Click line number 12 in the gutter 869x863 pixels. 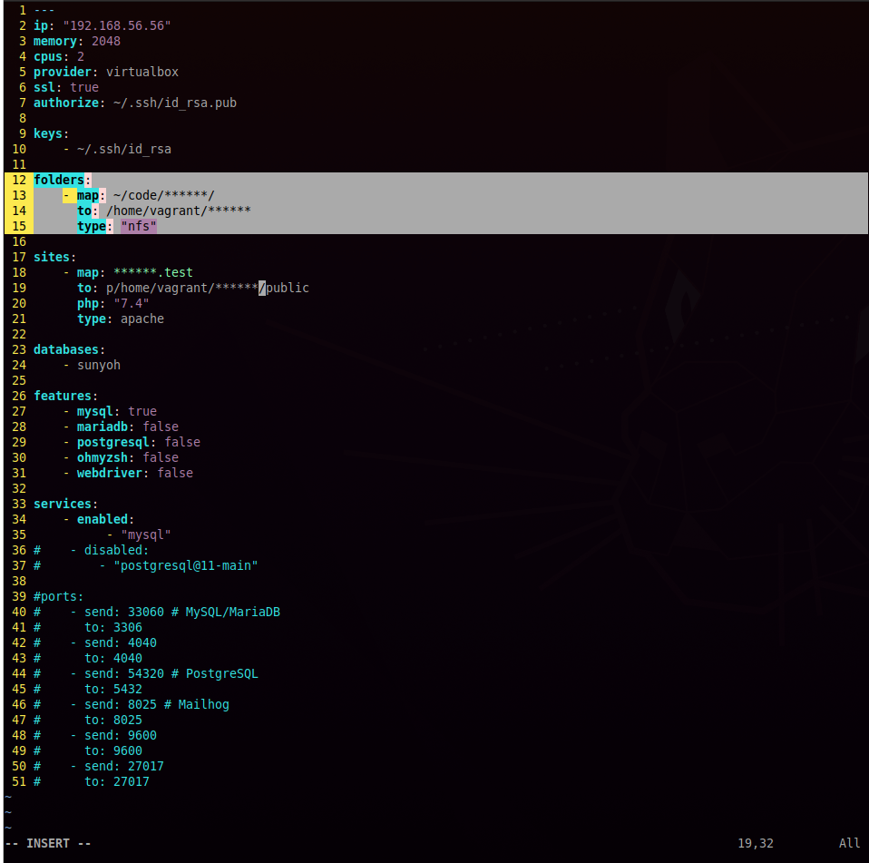point(19,181)
